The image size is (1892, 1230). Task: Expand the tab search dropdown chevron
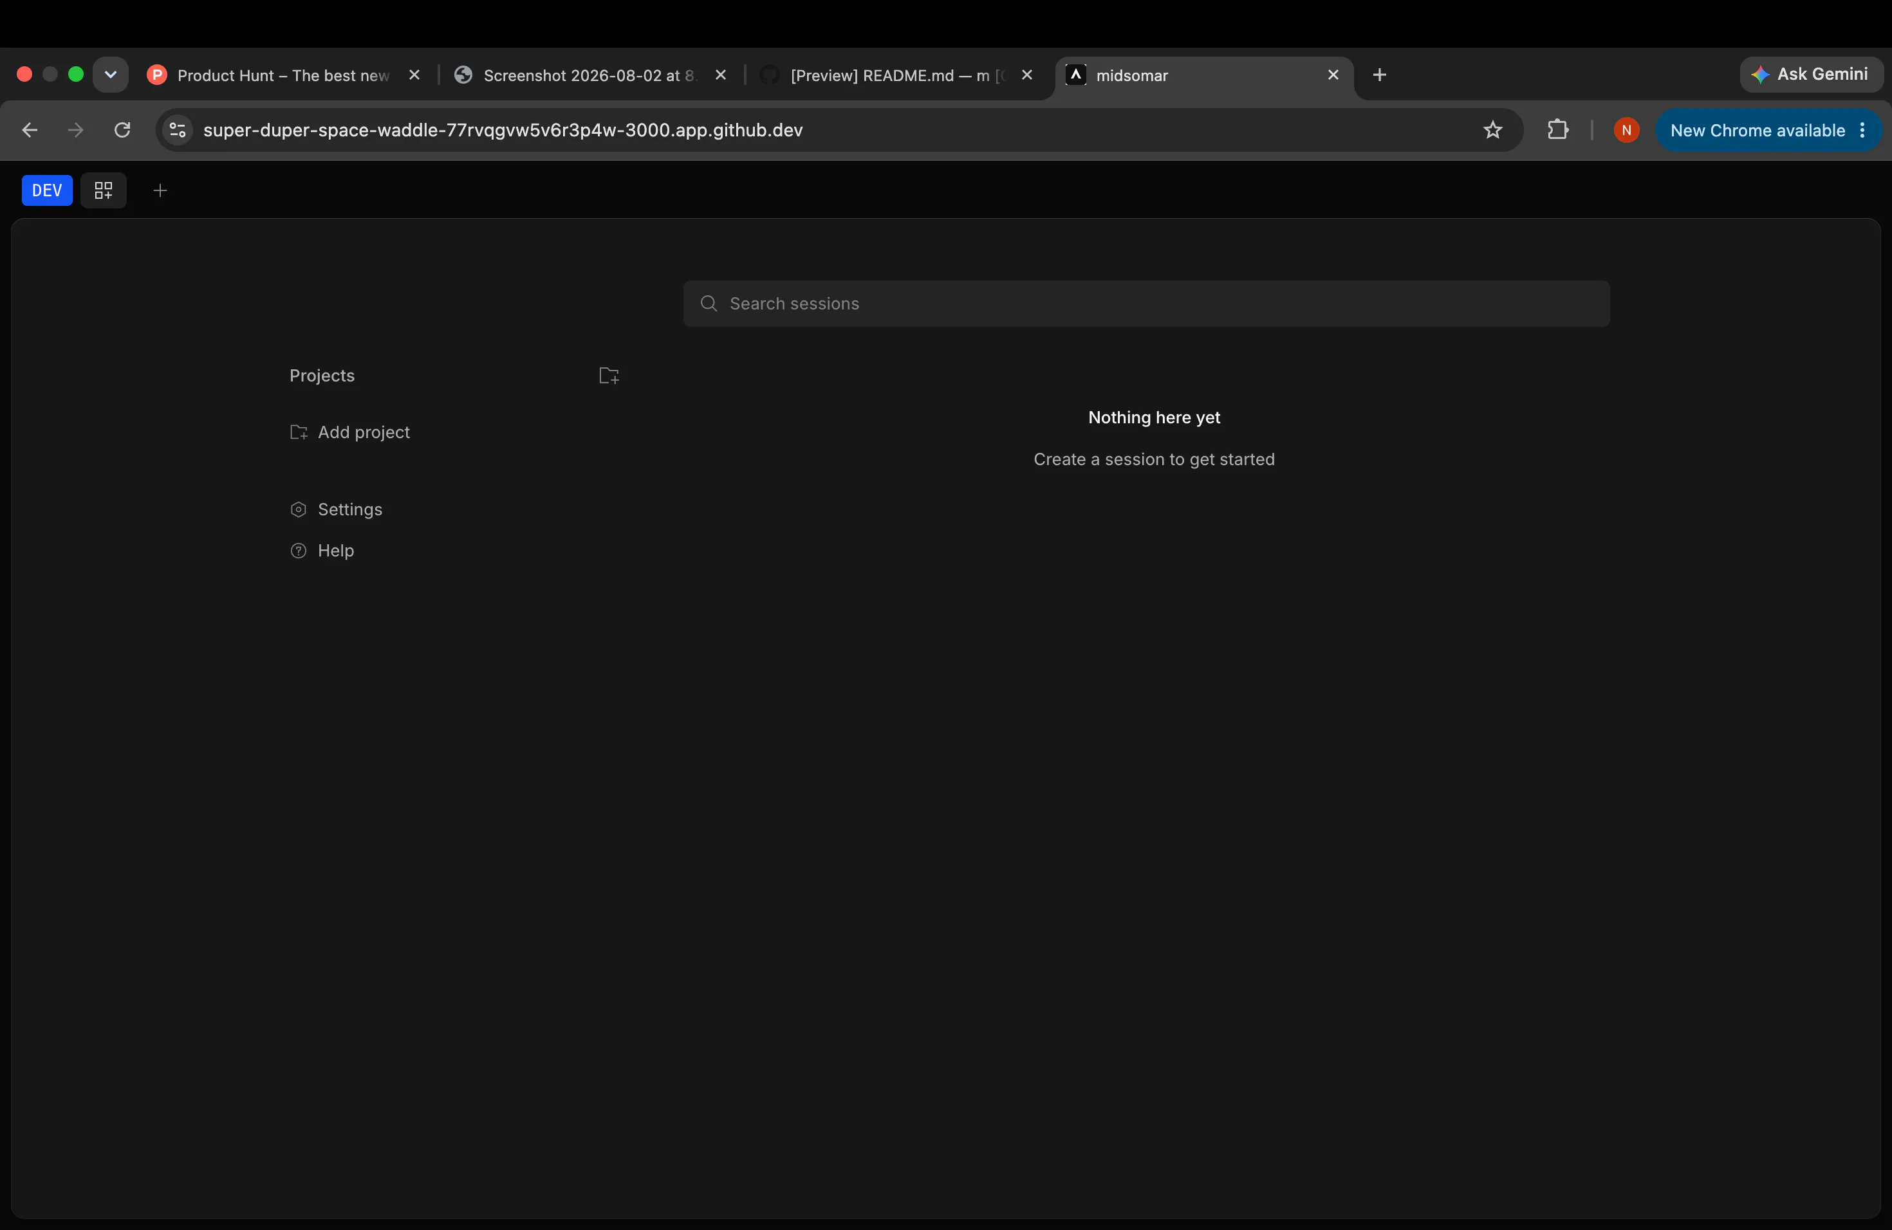pos(111,75)
